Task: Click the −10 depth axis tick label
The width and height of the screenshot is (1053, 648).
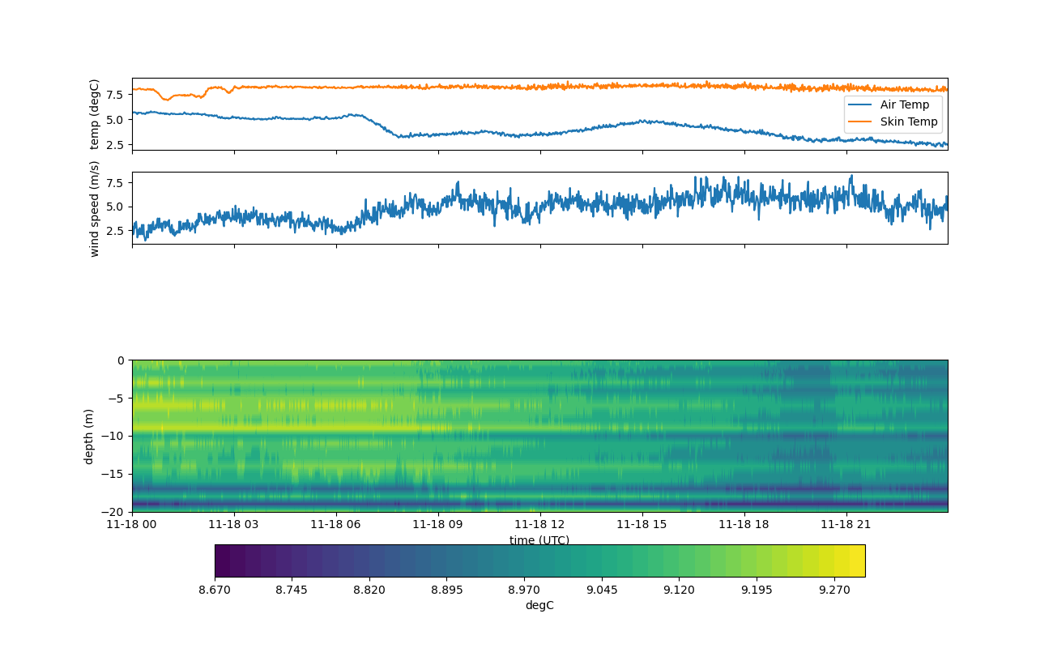Action: tap(113, 436)
